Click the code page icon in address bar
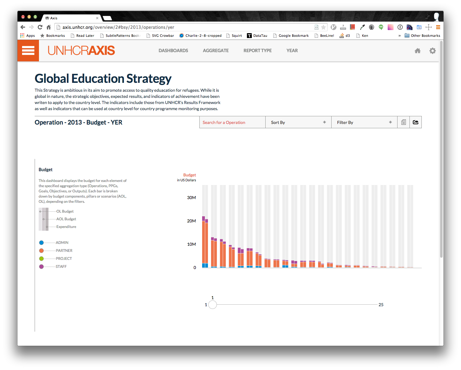Image resolution: width=461 pixels, height=370 pixels. tap(317, 27)
